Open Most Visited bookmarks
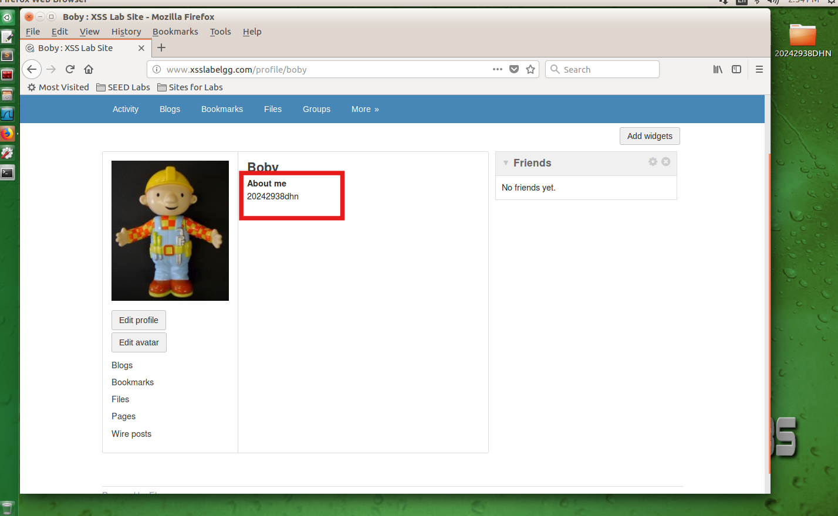 [x=58, y=87]
